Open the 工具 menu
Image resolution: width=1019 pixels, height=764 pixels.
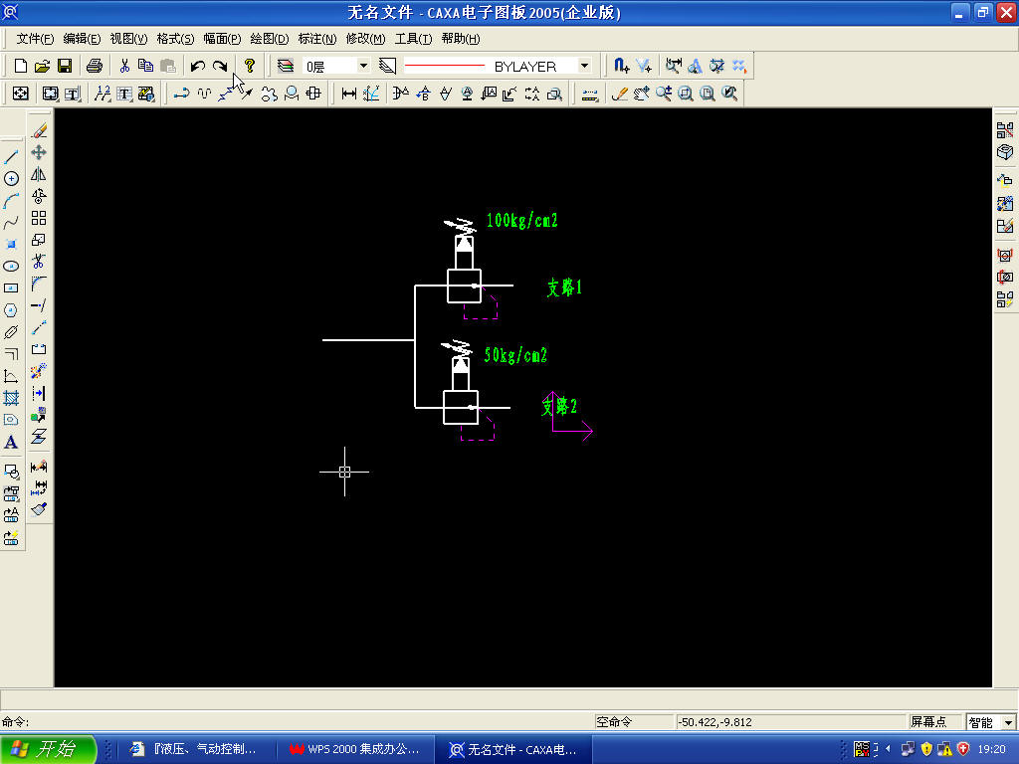(x=413, y=39)
